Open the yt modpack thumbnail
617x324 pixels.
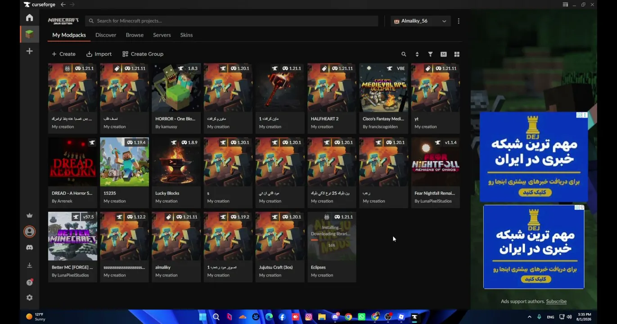tap(435, 88)
